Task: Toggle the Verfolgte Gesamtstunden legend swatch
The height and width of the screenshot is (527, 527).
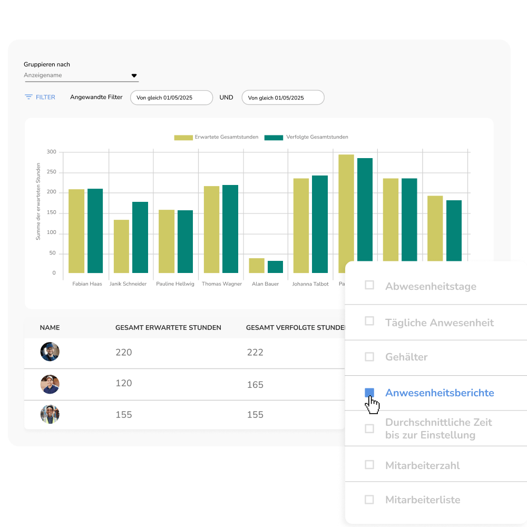Action: (x=274, y=137)
